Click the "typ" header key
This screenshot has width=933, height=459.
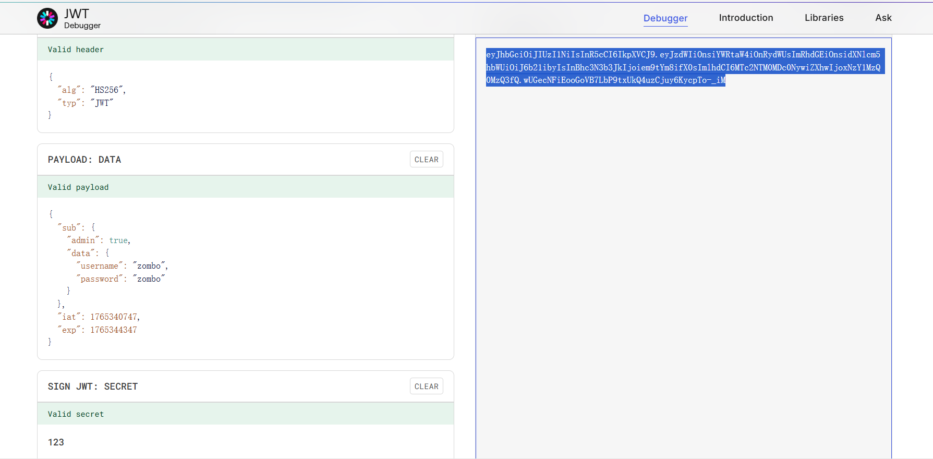pyautogui.click(x=69, y=103)
